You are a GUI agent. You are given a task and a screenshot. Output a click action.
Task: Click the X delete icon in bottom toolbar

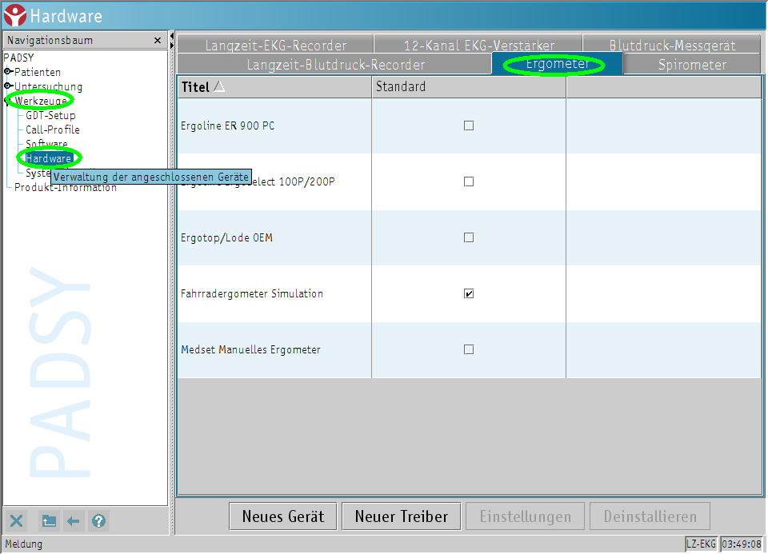(x=17, y=521)
